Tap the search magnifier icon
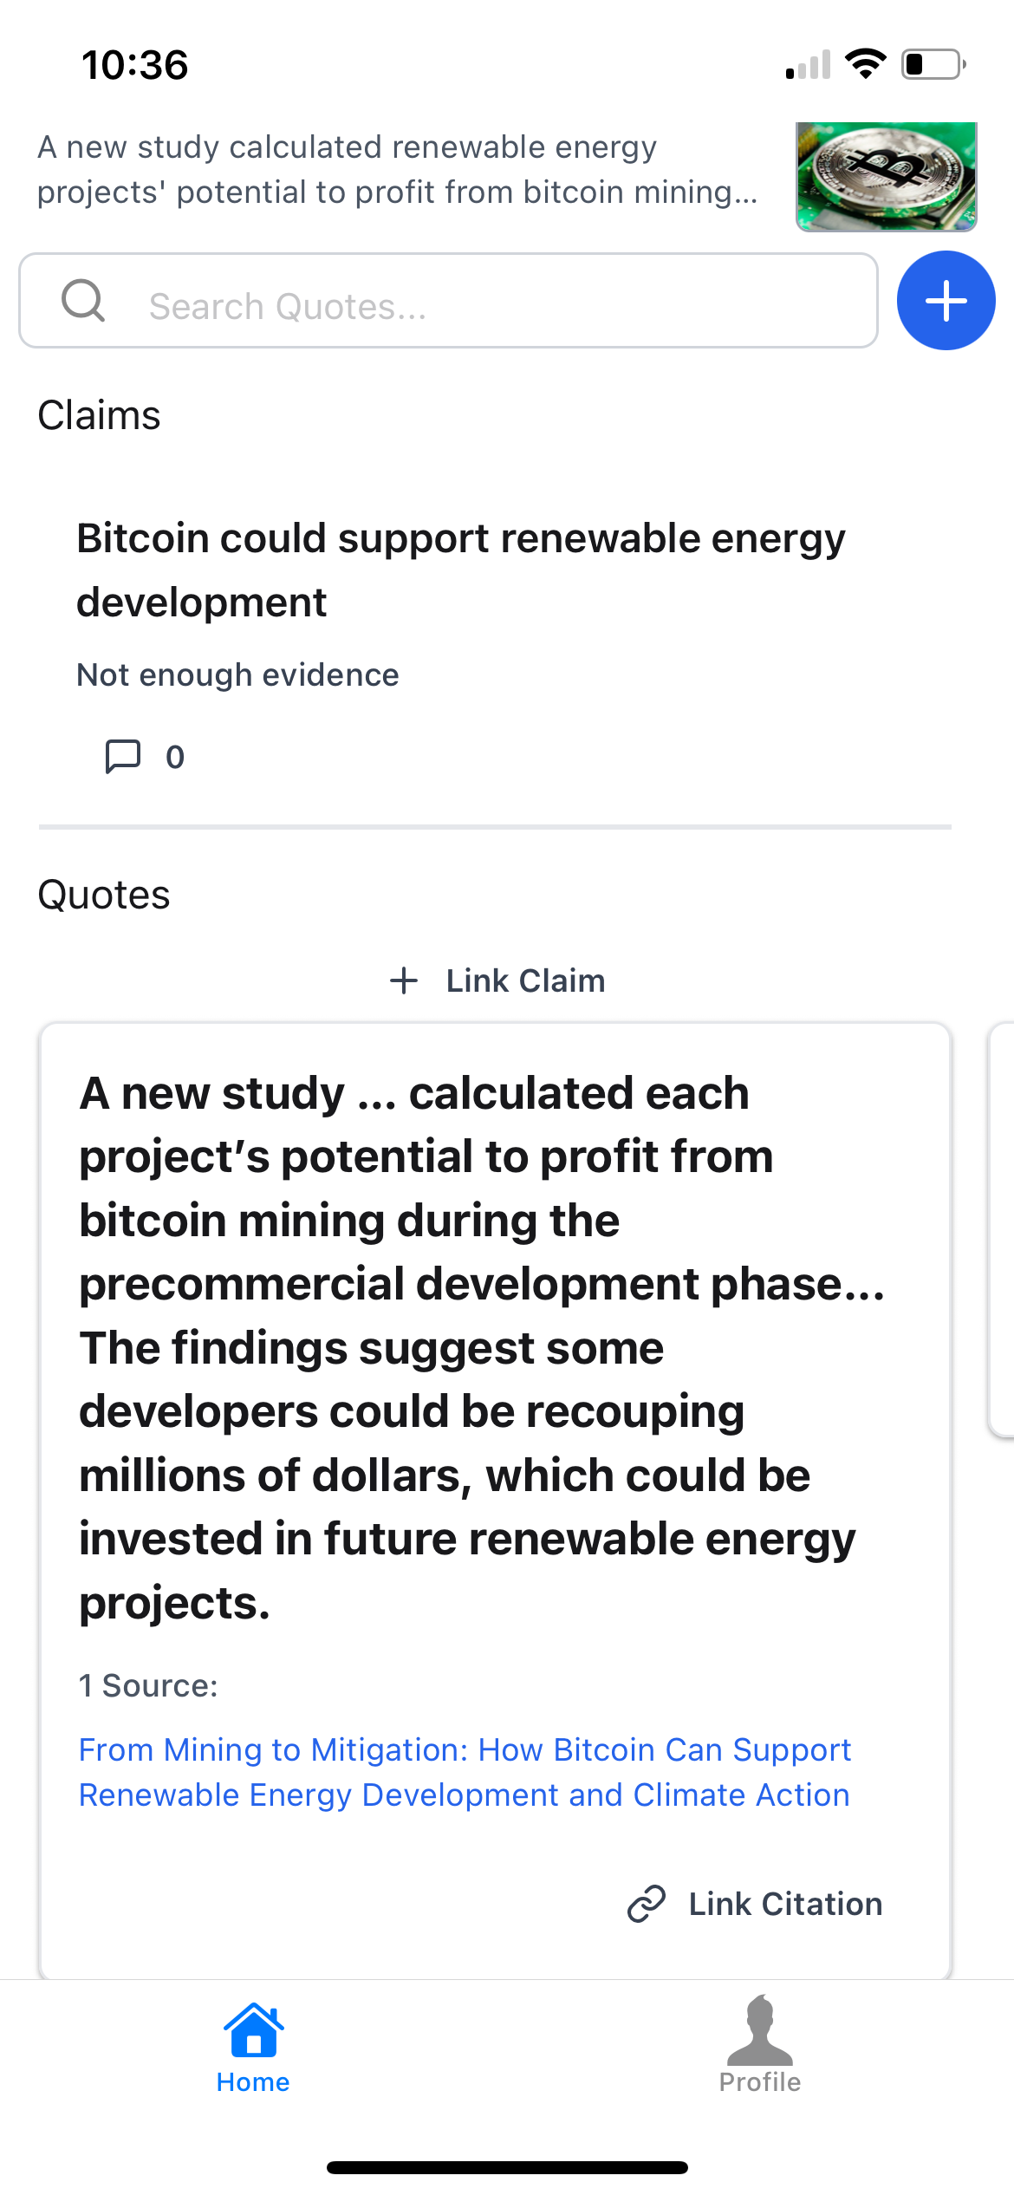 83,301
